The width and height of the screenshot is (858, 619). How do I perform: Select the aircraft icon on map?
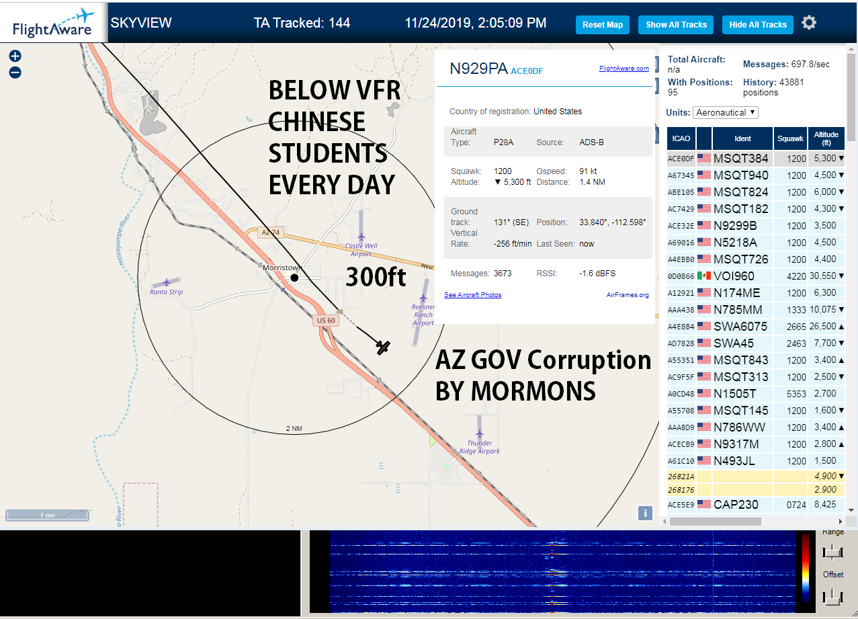(383, 347)
